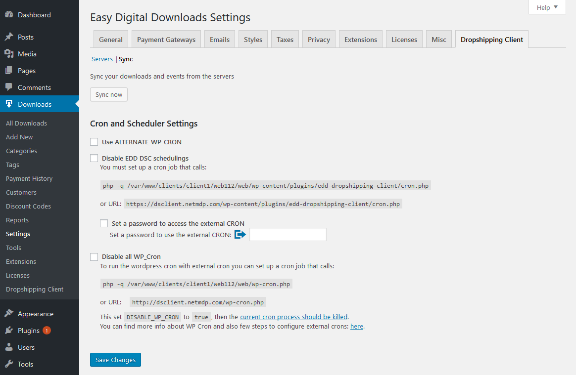
Task: Select the Misc tab
Action: [438, 39]
